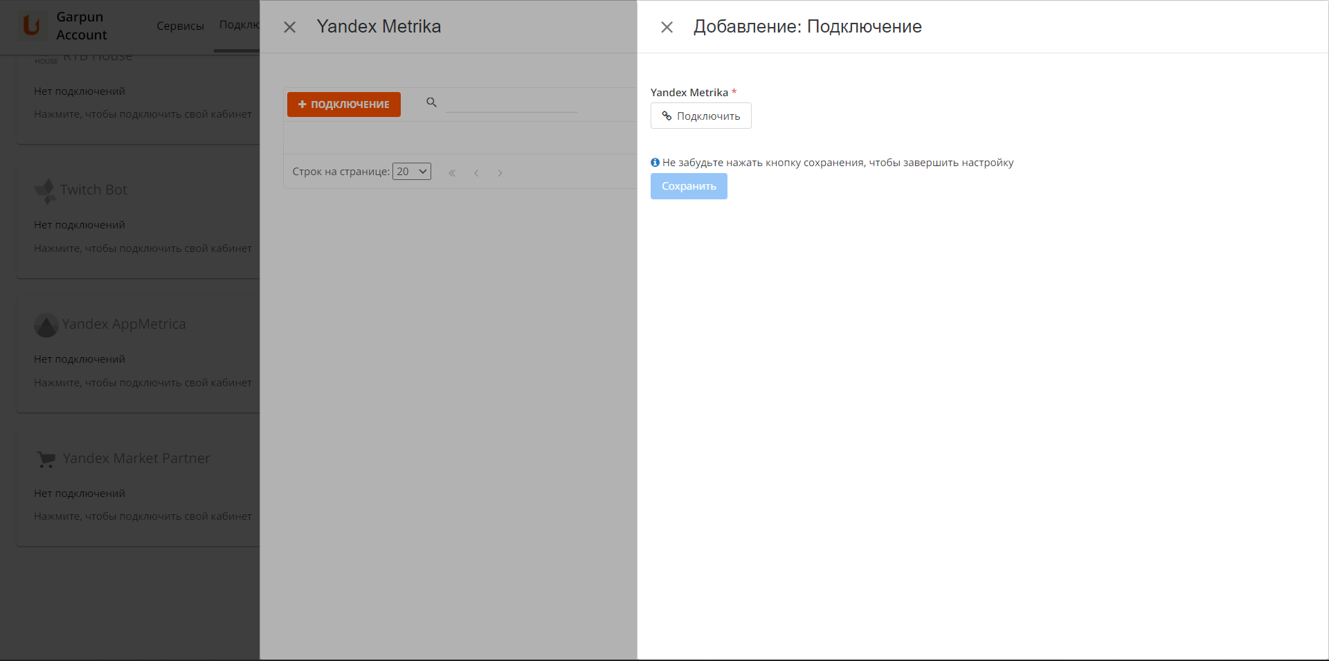Click 'Нет подключений' under Yandex Market Partner
This screenshot has height=661, width=1329.
pos(80,494)
